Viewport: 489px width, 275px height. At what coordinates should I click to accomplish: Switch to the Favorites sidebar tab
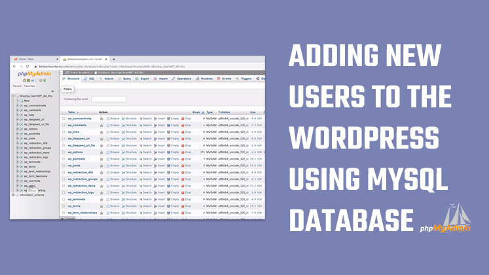[x=29, y=86]
